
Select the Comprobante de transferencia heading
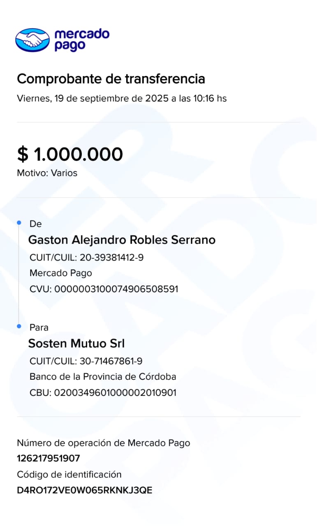click(x=111, y=78)
